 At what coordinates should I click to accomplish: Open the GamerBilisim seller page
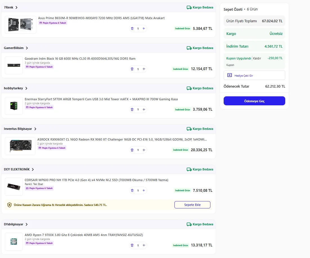tap(14, 48)
